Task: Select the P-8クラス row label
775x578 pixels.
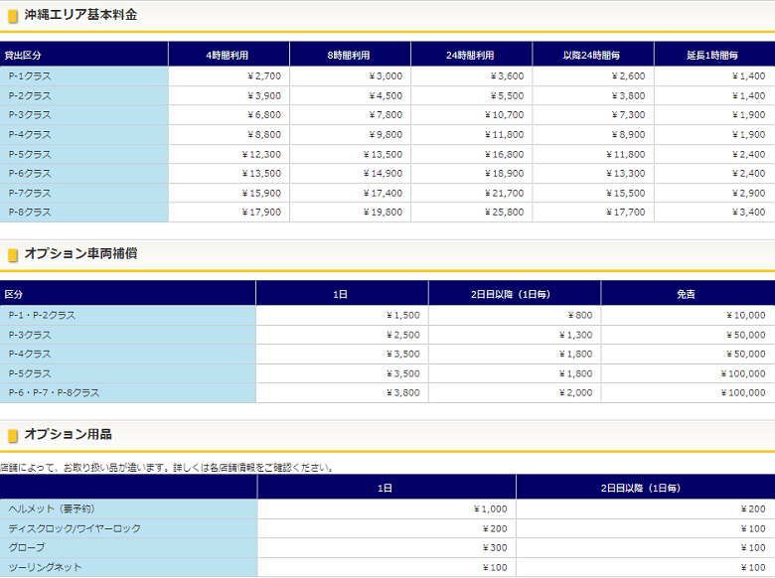Action: 30,213
